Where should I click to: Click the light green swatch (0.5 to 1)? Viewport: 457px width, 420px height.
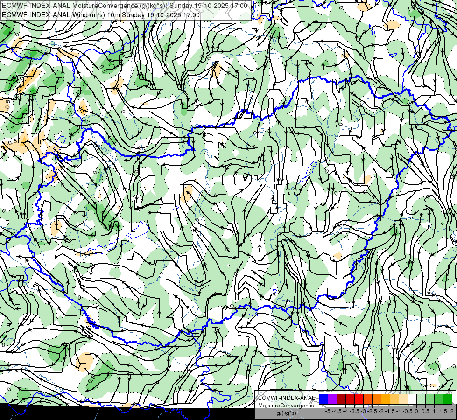point(430,399)
